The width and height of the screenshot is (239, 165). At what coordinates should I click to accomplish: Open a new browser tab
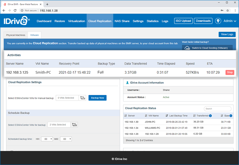(47, 4)
